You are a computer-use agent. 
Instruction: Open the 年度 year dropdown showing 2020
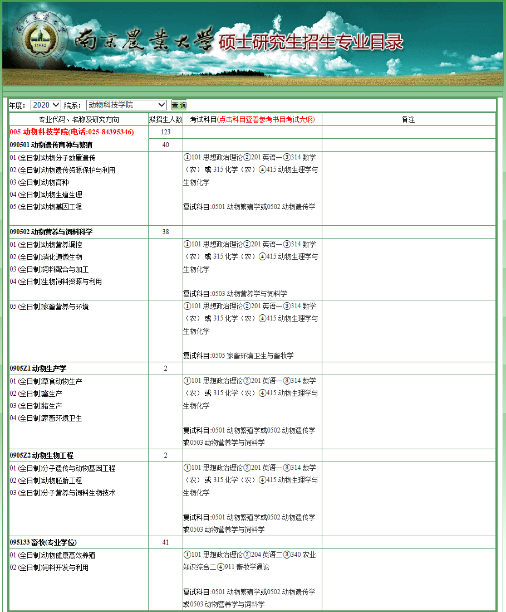pyautogui.click(x=46, y=105)
